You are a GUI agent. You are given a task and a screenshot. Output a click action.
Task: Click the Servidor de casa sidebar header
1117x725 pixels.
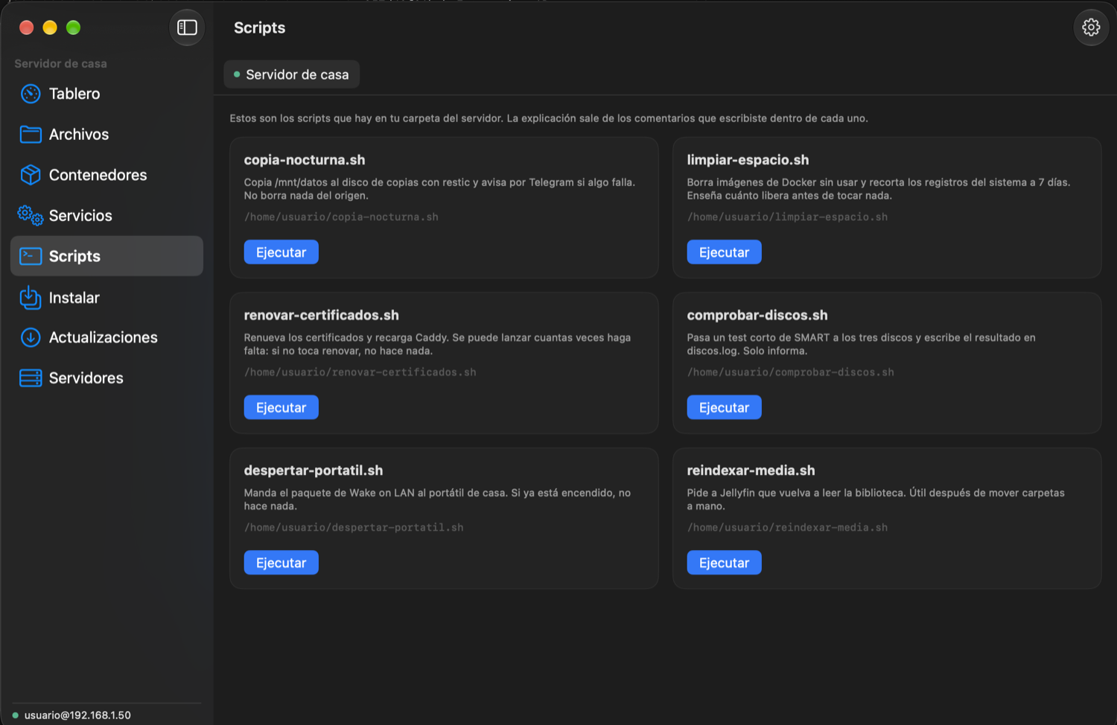[x=60, y=64]
